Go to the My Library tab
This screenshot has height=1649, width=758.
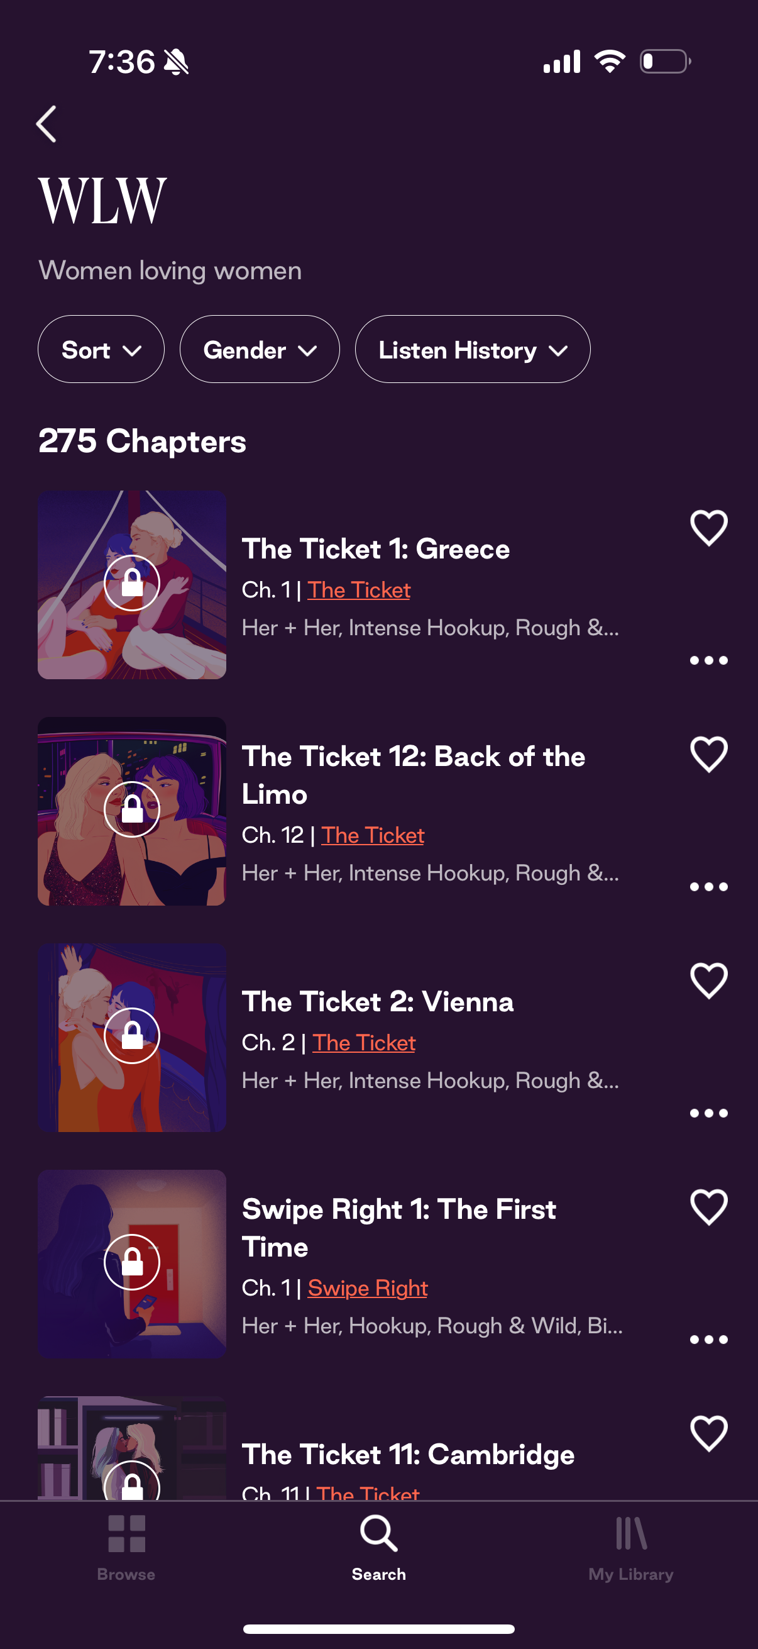(x=630, y=1546)
